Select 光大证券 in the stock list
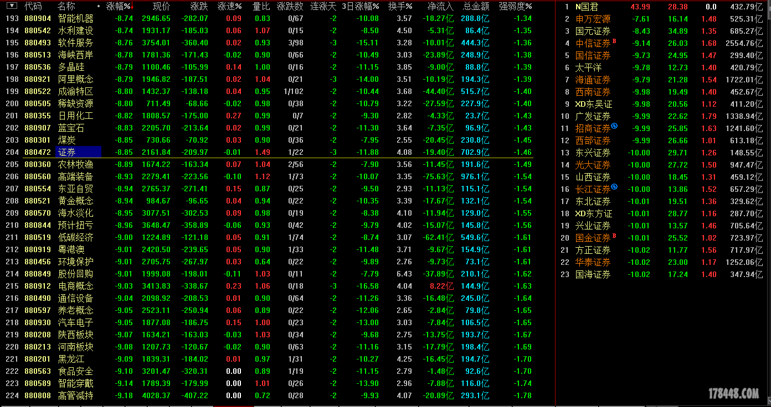This screenshot has width=771, height=407. (x=593, y=165)
